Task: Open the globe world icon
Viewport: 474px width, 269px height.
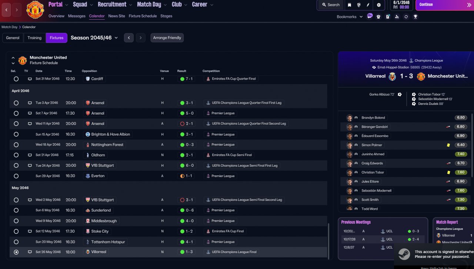Action: click(359, 5)
